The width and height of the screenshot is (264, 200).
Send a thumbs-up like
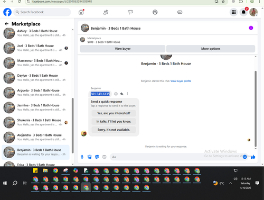(253, 157)
